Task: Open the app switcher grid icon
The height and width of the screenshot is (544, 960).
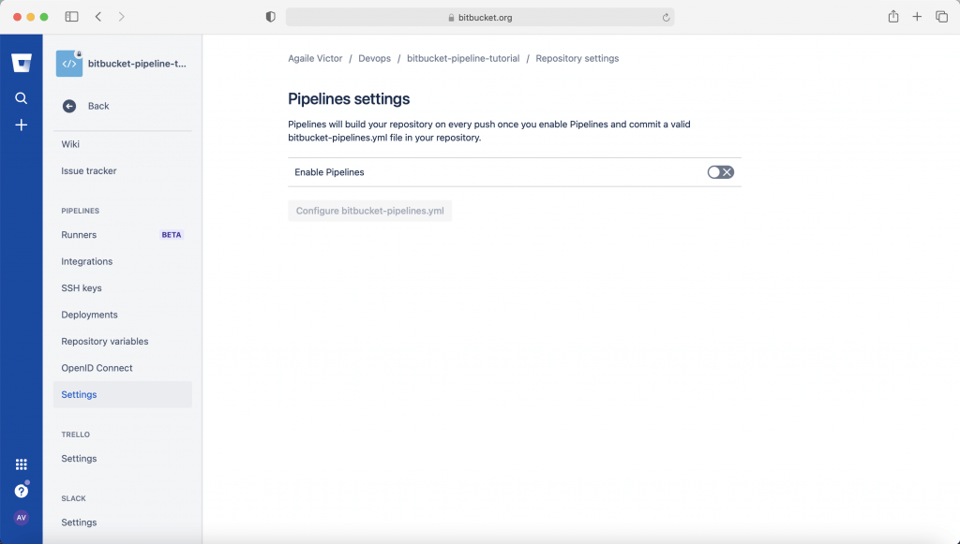Action: (x=22, y=464)
